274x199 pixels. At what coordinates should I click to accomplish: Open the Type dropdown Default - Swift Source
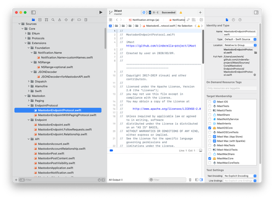[x=240, y=39]
